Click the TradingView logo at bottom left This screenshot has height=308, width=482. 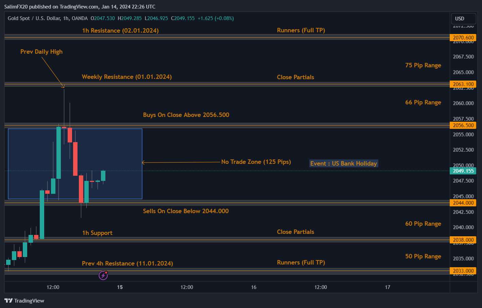[x=24, y=301]
